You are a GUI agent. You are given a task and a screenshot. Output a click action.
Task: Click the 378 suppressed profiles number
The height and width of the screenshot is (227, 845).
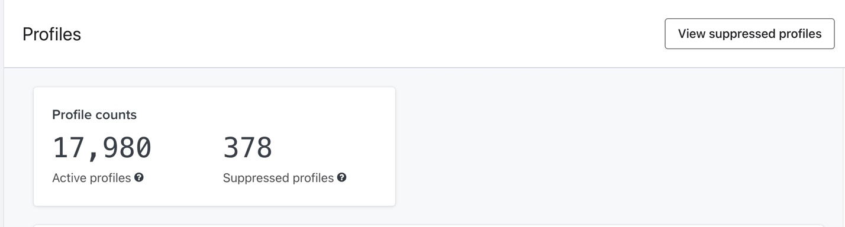pos(247,147)
